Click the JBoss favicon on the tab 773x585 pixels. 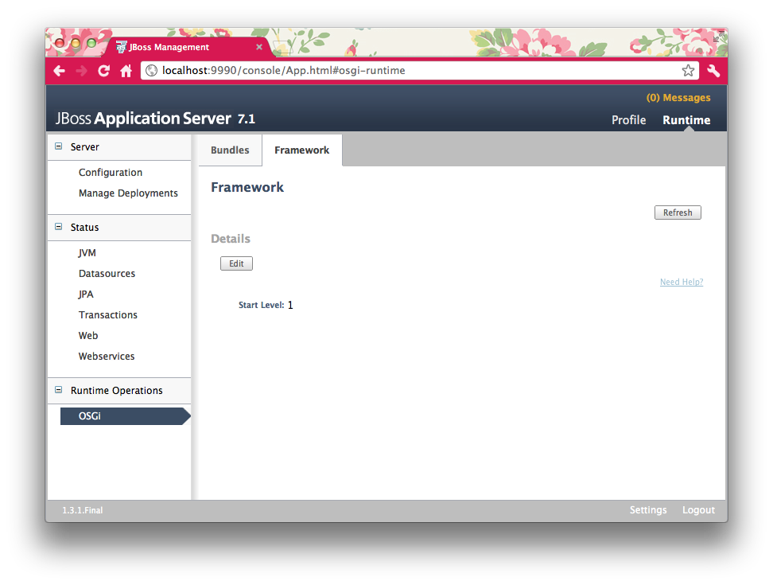[121, 47]
